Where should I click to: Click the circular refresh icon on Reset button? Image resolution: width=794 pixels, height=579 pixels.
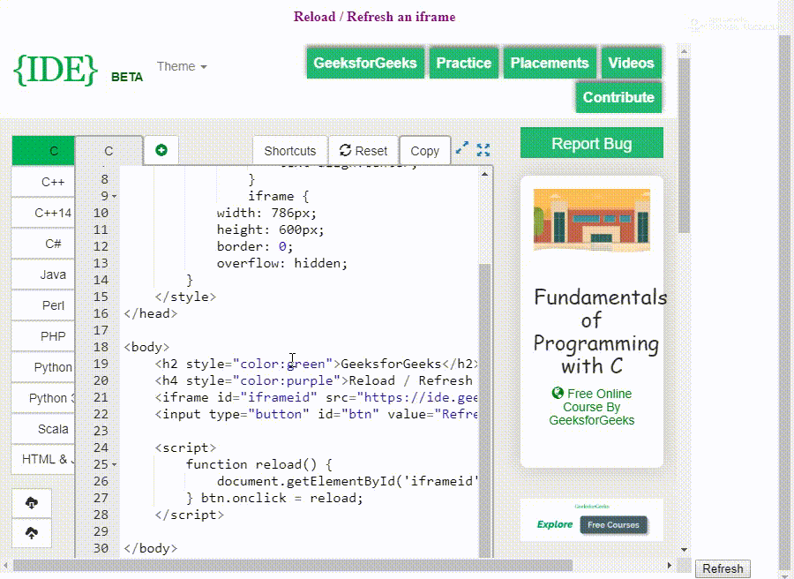(346, 150)
